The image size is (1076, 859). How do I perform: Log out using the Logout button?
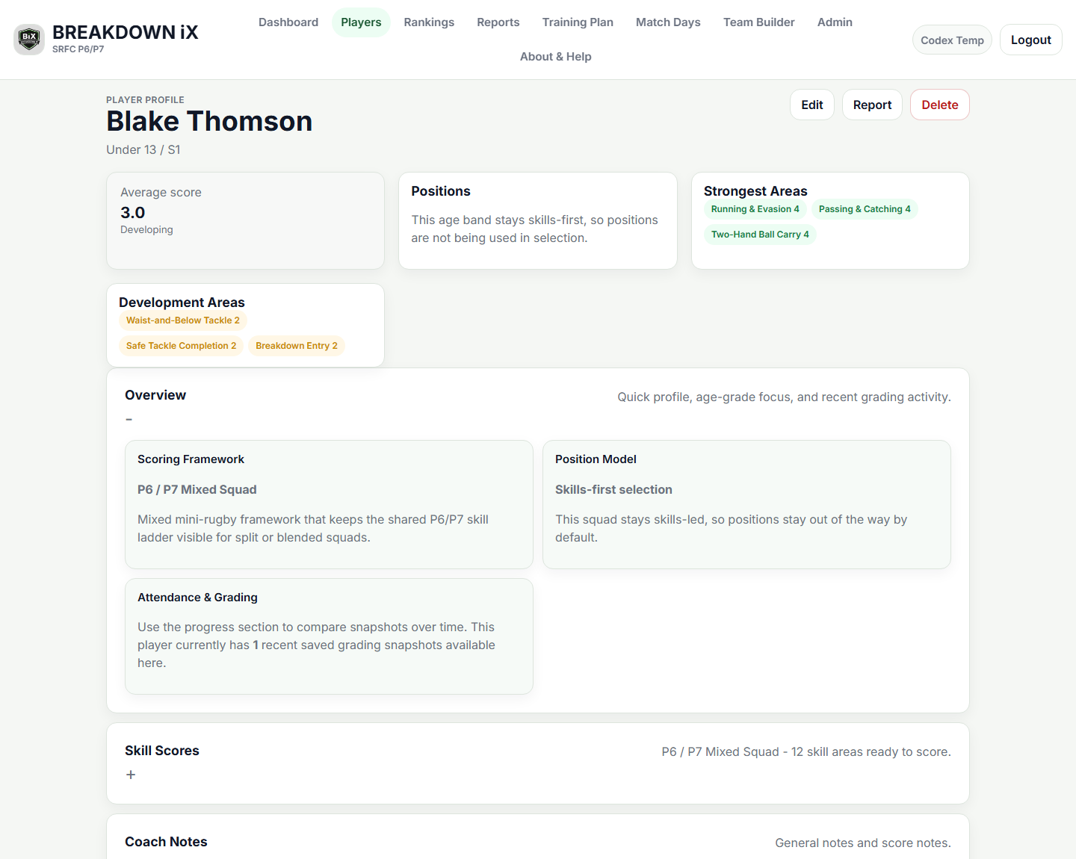click(1030, 40)
